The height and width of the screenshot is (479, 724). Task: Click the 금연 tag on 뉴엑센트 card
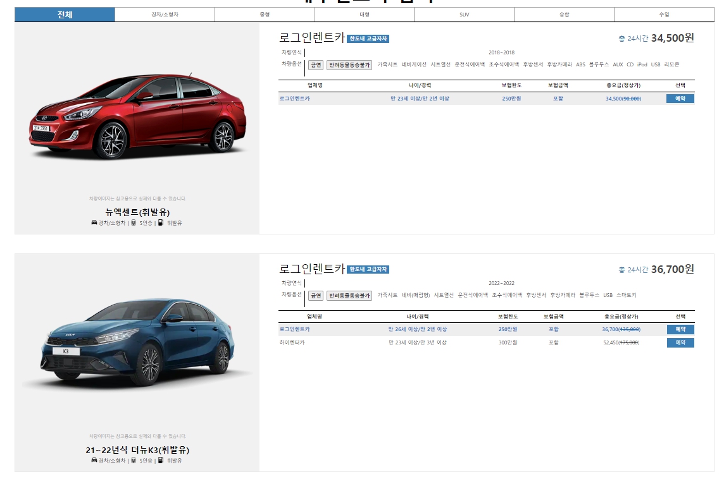pos(316,65)
